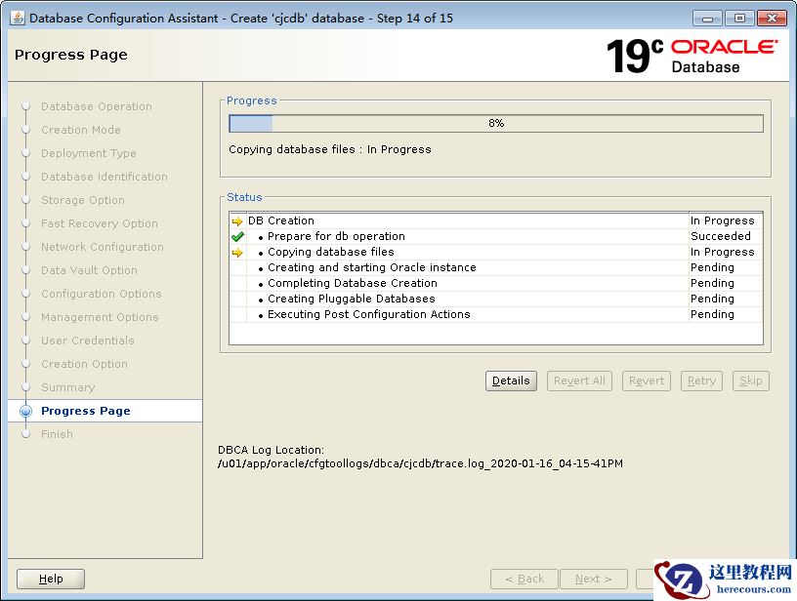Select Finish step in sidebar
This screenshot has height=601, width=797.
click(57, 434)
